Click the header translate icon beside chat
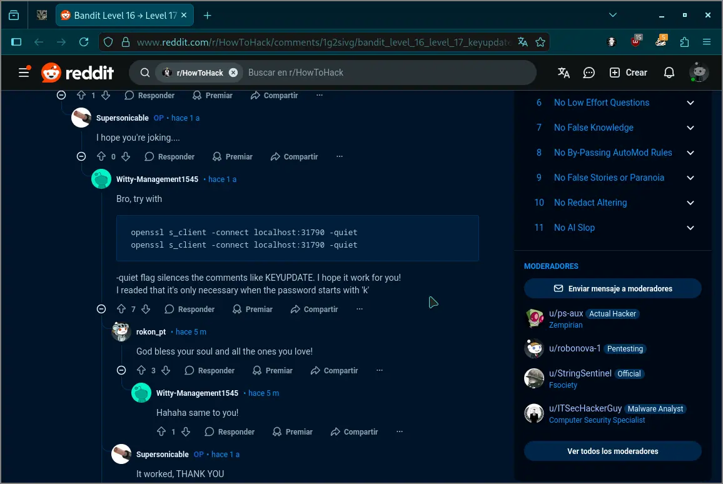 click(564, 73)
